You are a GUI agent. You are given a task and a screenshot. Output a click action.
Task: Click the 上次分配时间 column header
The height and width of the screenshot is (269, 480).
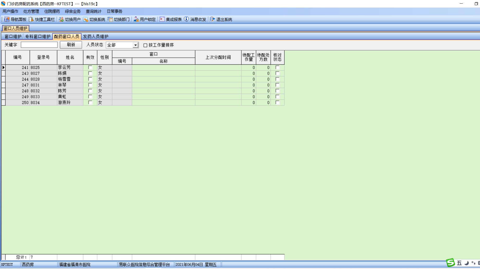click(218, 57)
